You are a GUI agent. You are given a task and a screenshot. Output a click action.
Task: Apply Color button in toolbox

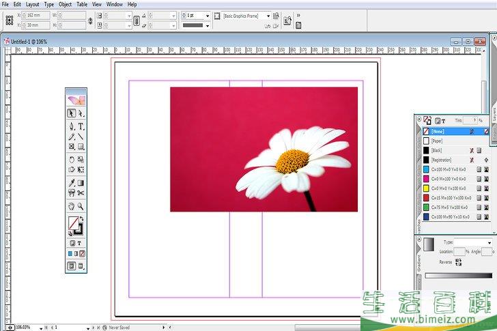point(70,253)
